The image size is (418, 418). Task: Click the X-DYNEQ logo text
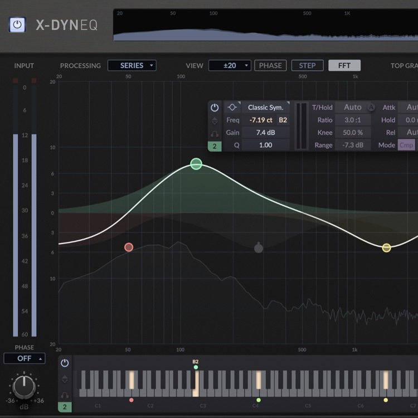67,25
